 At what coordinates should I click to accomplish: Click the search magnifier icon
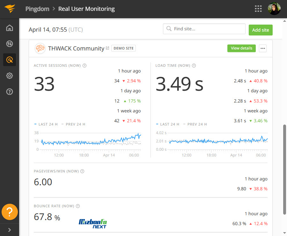169,29
